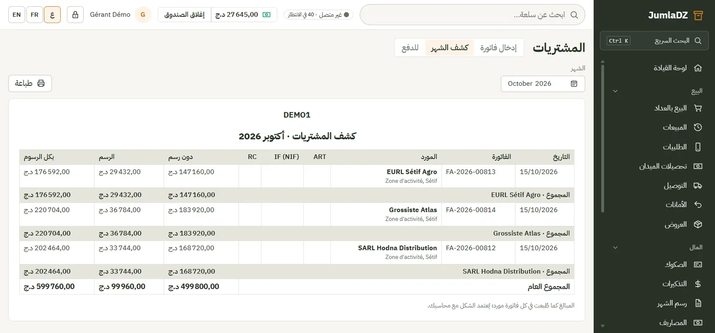Collapse the المال sidebar section
The width and height of the screenshot is (715, 333).
point(615,248)
